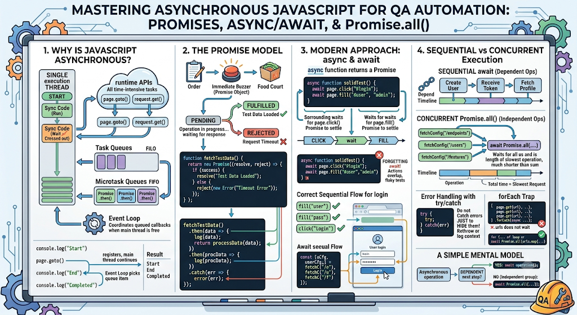Click the await Promise.all(....) box
This screenshot has height=315, width=577.
click(x=514, y=145)
